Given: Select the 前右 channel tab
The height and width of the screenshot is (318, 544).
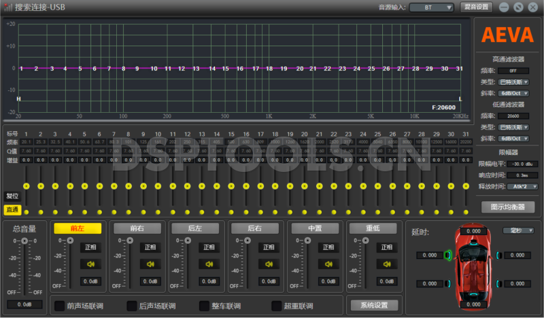Looking at the screenshot, I should tap(137, 229).
